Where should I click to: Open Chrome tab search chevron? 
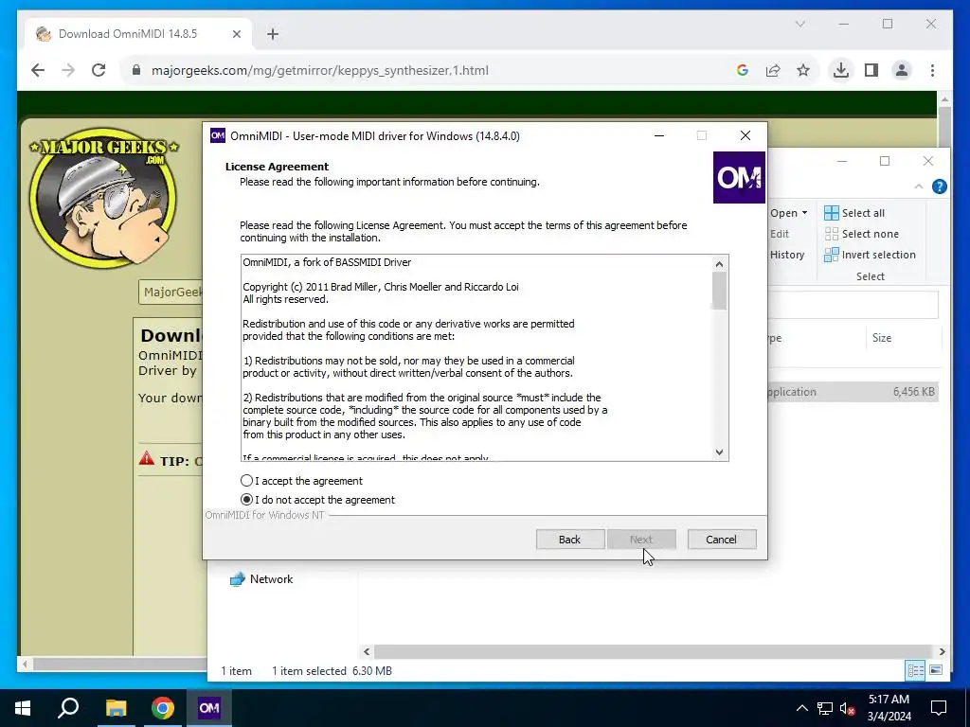click(799, 24)
